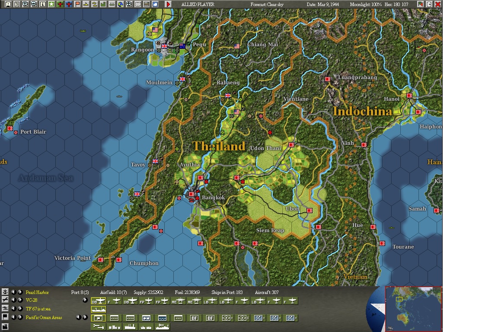Click the 'Aircraft: 307' text
The width and height of the screenshot is (498, 332).
pyautogui.click(x=267, y=292)
